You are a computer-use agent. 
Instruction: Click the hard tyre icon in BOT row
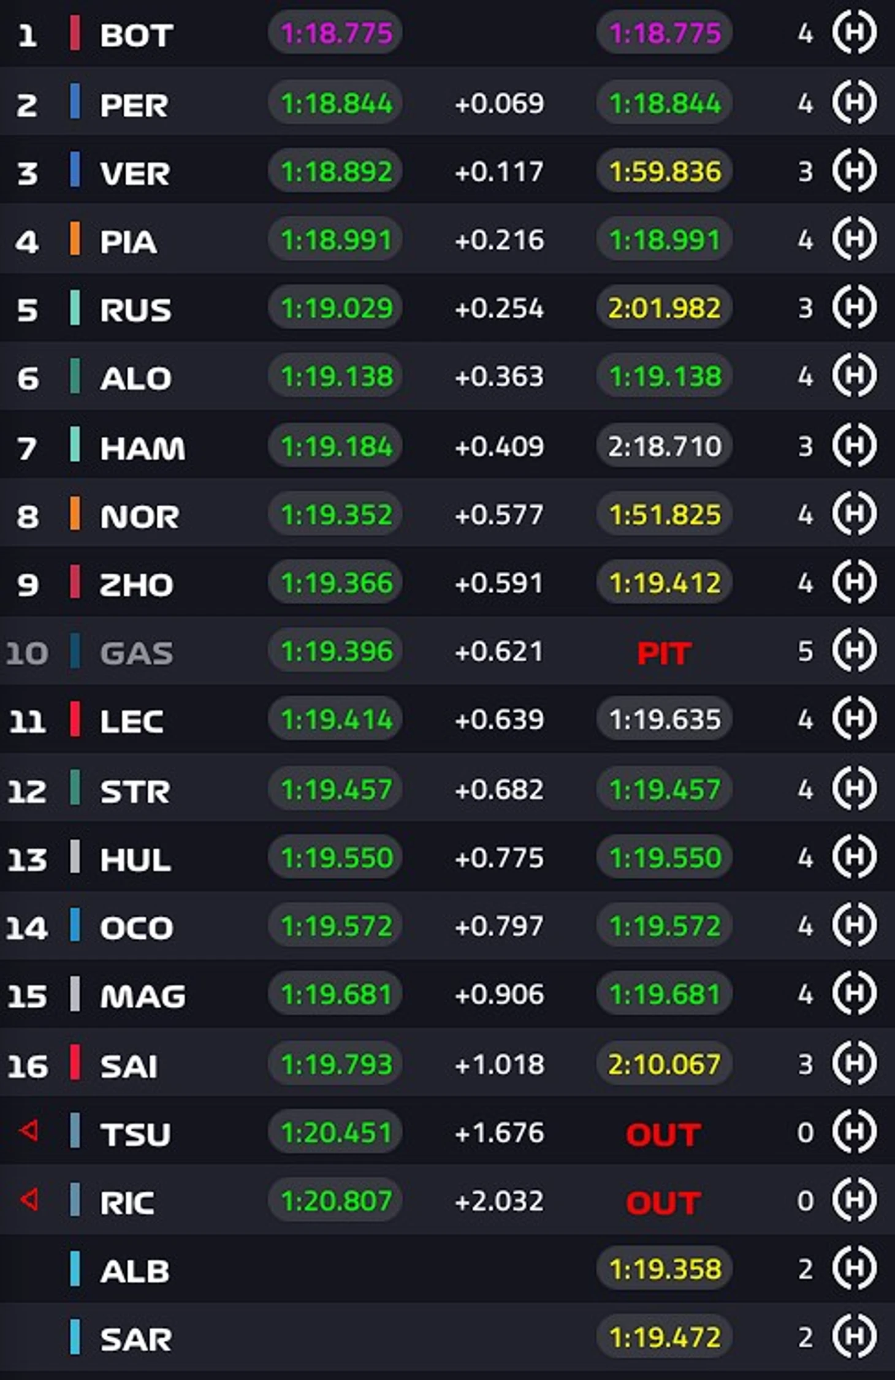pyautogui.click(x=854, y=33)
